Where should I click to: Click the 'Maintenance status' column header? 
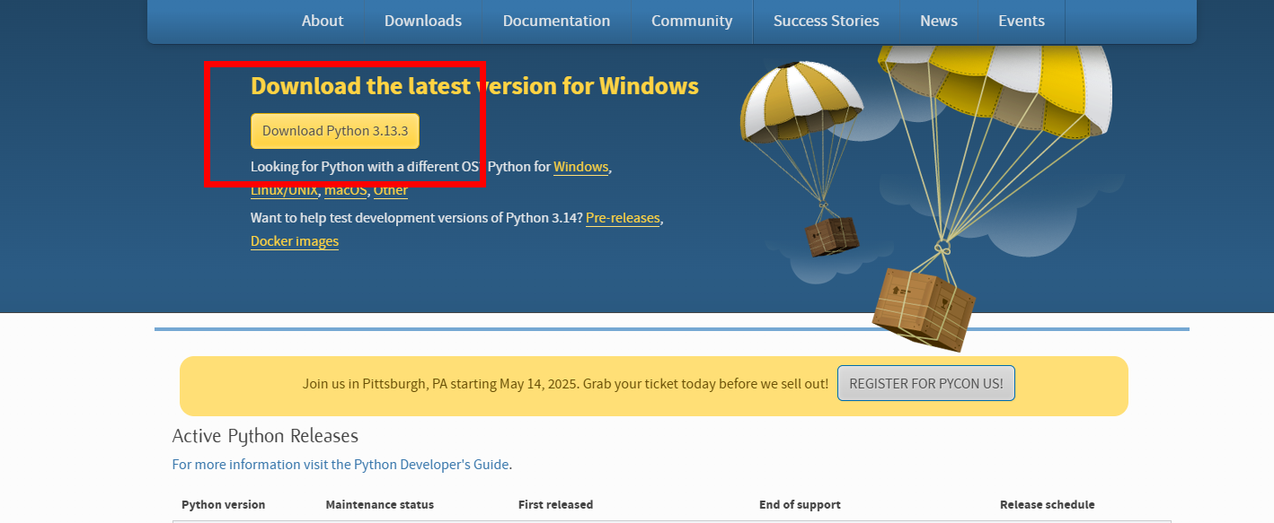coord(380,505)
